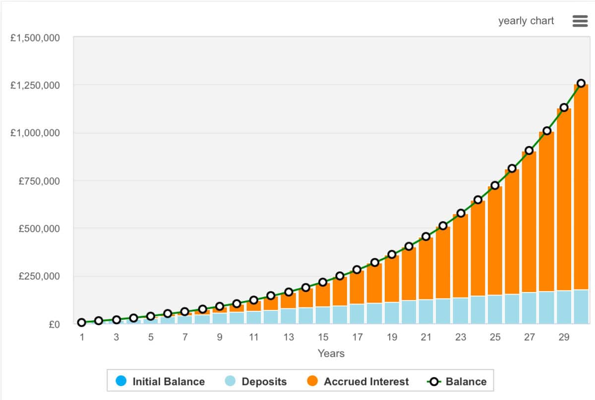Toggle Accrued Interest series label
This screenshot has width=595, height=400.
[x=366, y=382]
